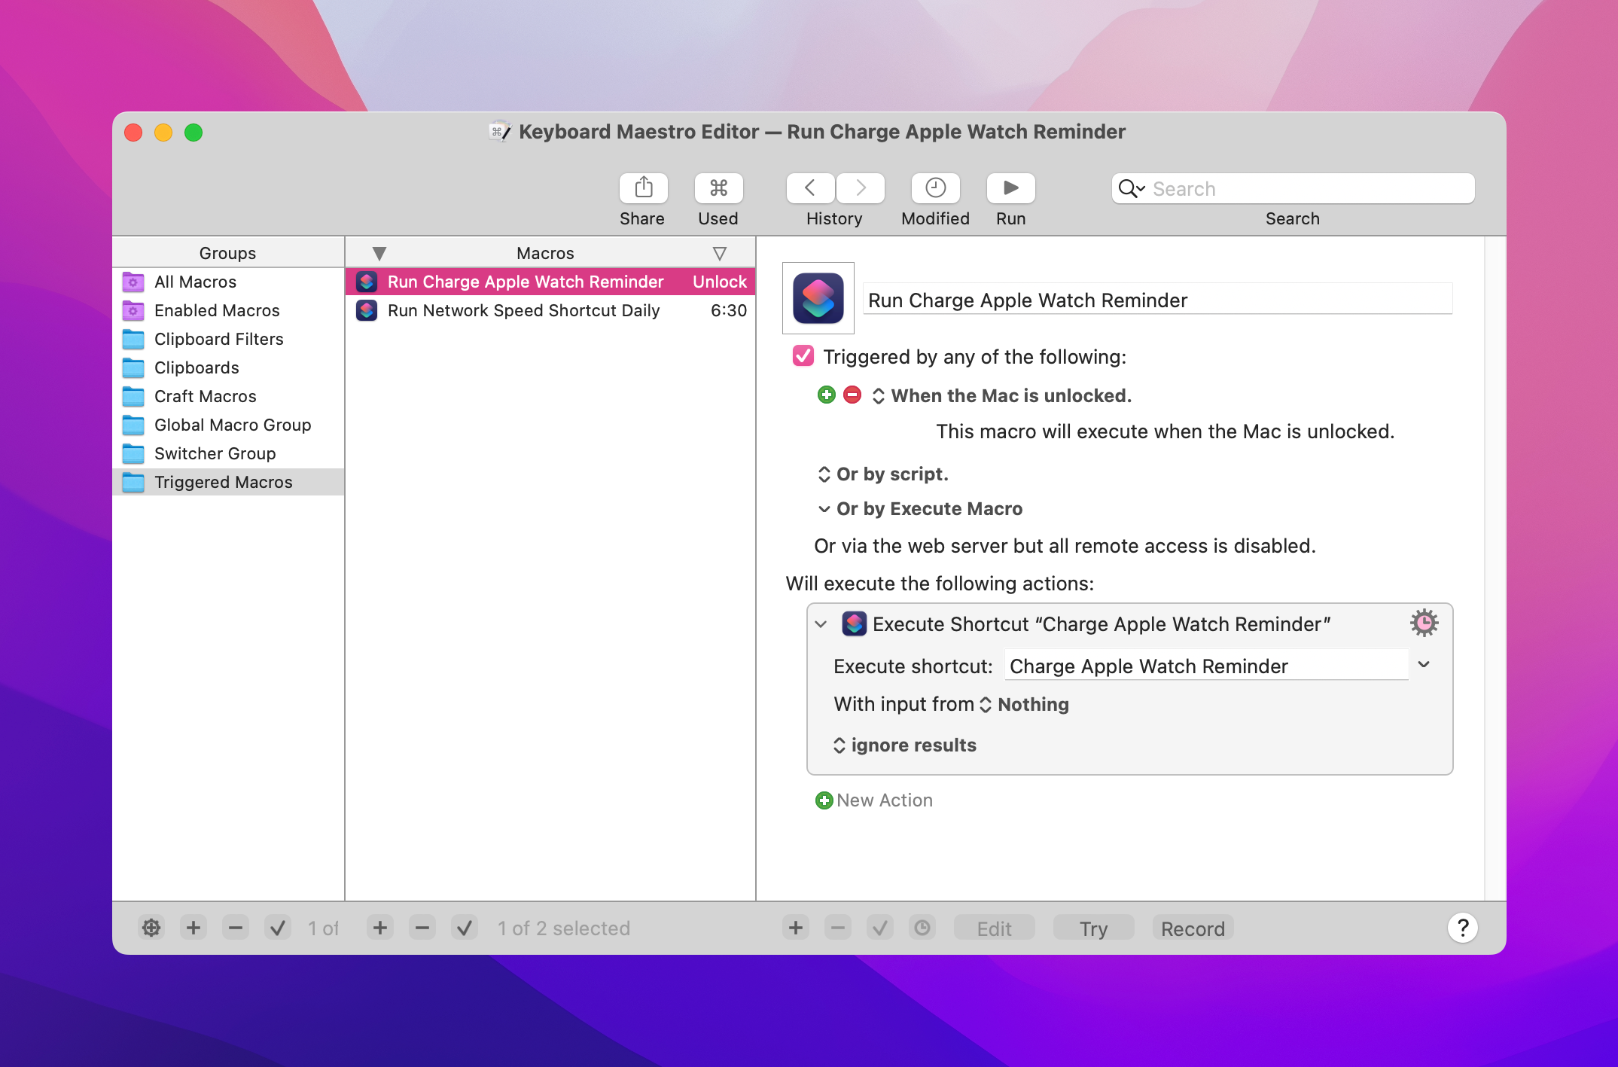Change With input from Nothing popup
This screenshot has width=1618, height=1067.
(1024, 704)
